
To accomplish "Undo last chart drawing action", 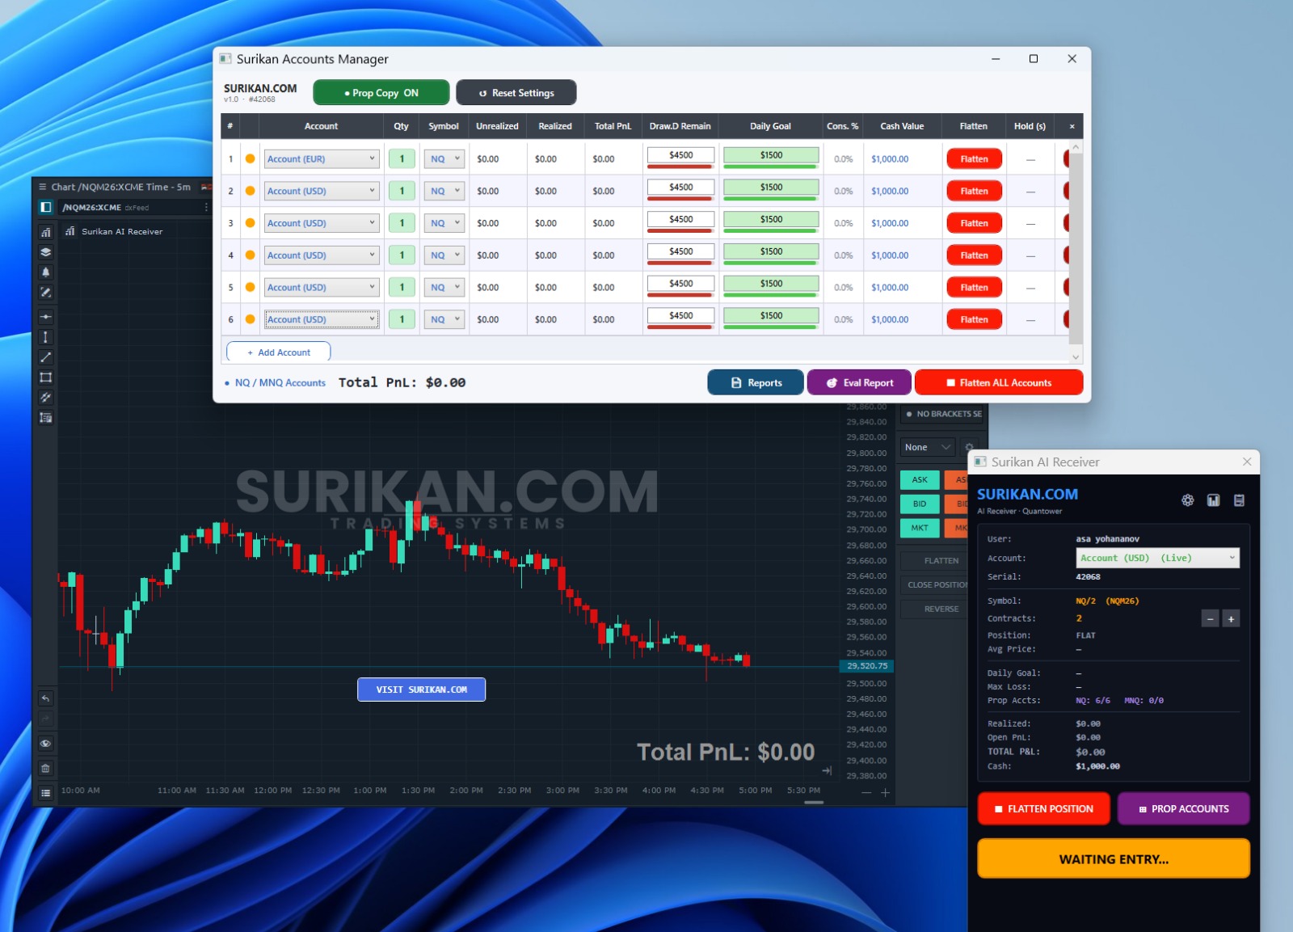I will tap(46, 698).
